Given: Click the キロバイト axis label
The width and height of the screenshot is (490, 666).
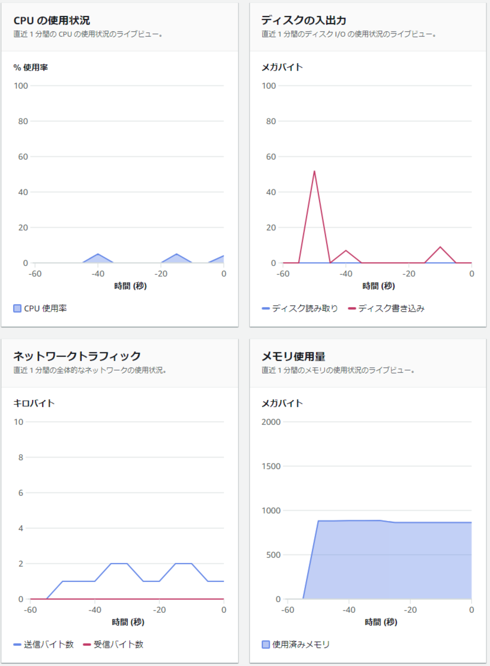Looking at the screenshot, I should [34, 403].
